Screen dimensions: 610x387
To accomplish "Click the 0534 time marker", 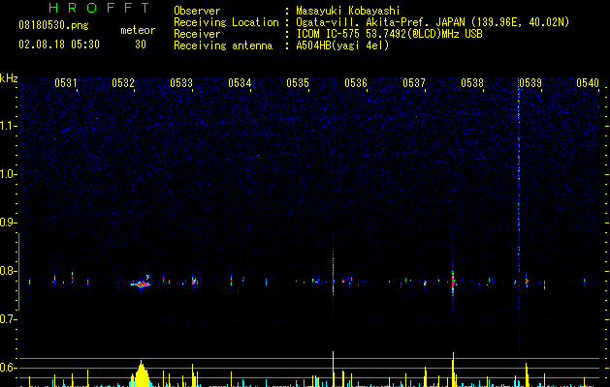I will pos(240,82).
